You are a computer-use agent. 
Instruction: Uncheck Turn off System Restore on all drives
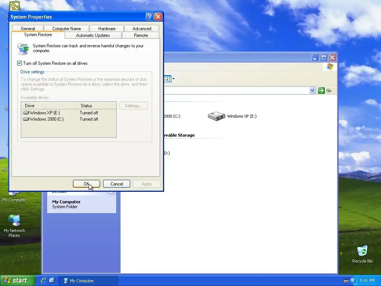[x=19, y=63]
